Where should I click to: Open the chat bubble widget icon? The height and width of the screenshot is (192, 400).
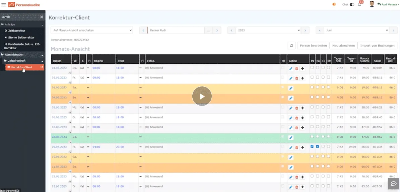click(x=394, y=183)
